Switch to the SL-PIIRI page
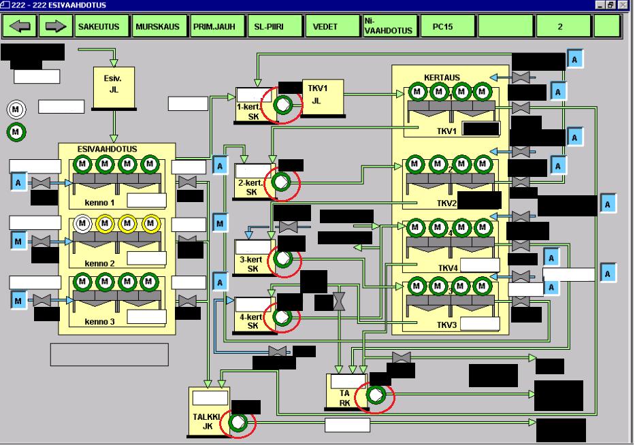 (274, 27)
